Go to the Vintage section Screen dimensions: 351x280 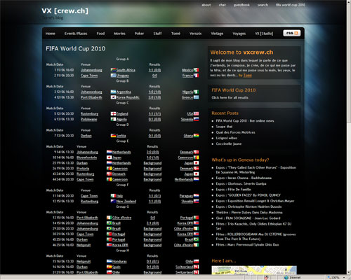coord(217,34)
